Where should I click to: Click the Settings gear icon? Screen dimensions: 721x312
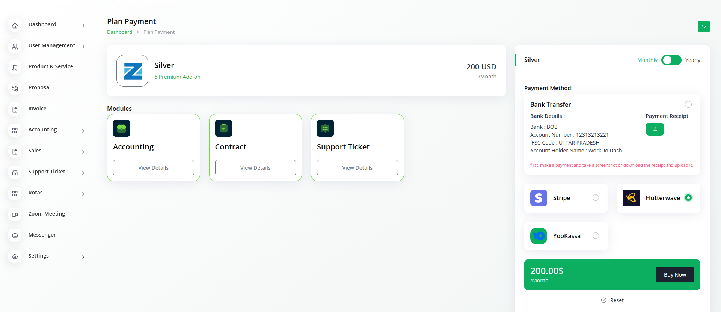[x=15, y=257]
